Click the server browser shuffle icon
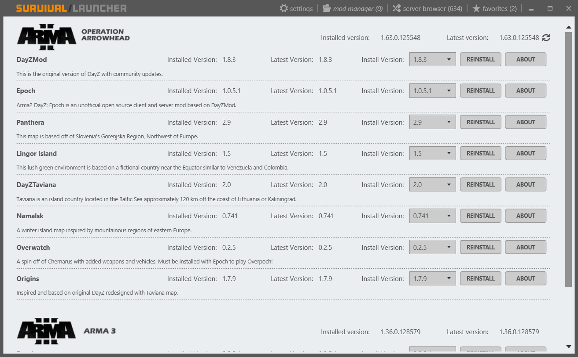 [397, 8]
